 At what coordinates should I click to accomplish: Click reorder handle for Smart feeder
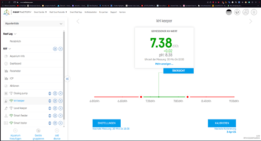coord(50,116)
